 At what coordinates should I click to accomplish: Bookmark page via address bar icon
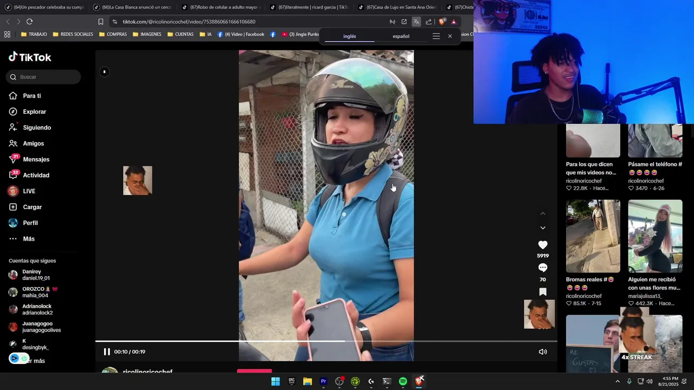pos(101,22)
